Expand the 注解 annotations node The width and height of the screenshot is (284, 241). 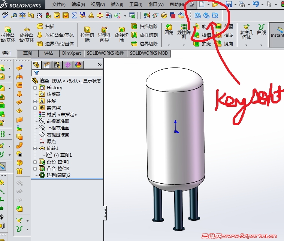pos(35,101)
